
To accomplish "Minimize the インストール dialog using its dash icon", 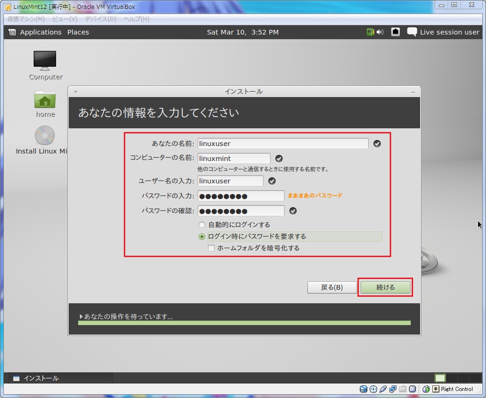I will [413, 92].
